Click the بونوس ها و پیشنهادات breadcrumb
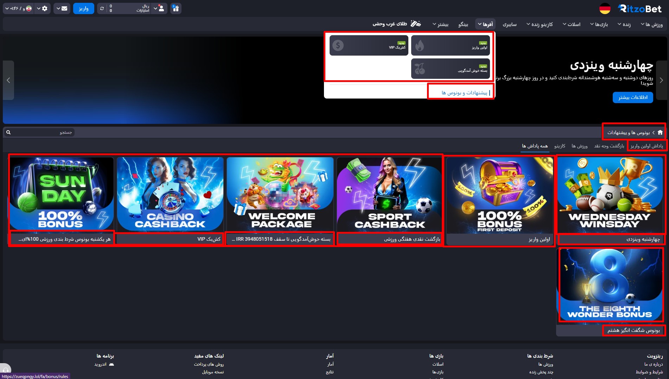This screenshot has width=669, height=379. coord(629,132)
